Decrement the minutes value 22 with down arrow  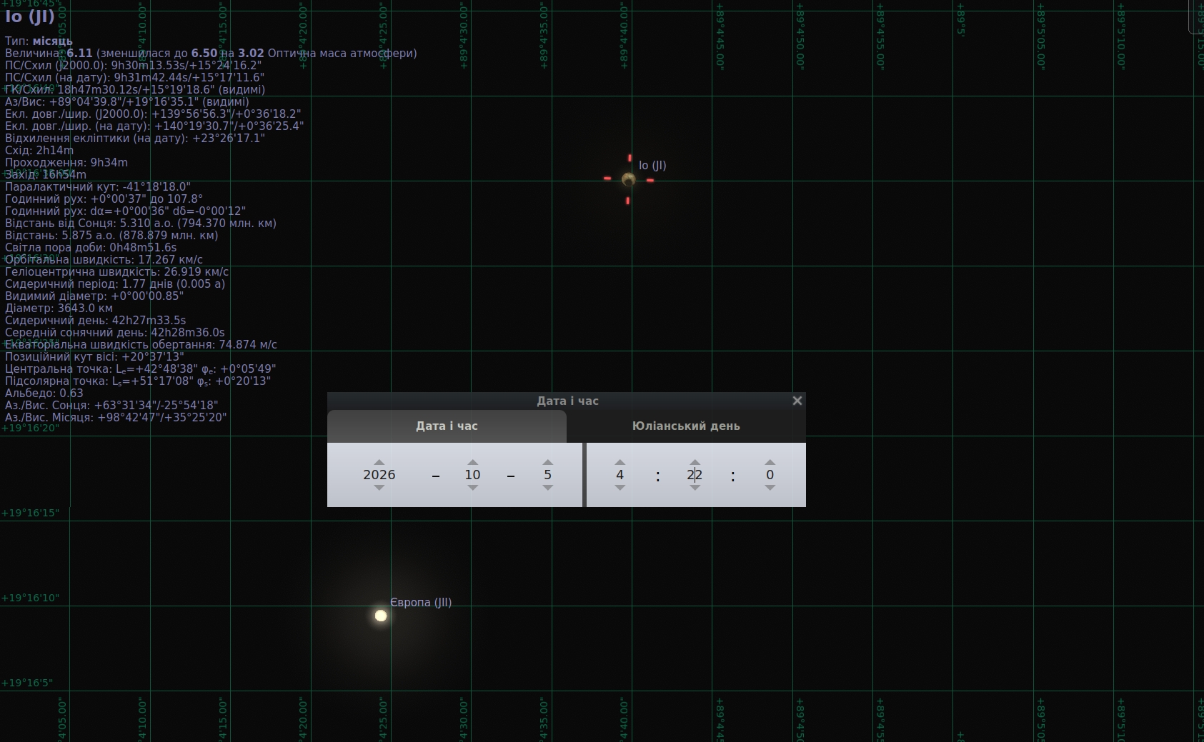coord(695,488)
